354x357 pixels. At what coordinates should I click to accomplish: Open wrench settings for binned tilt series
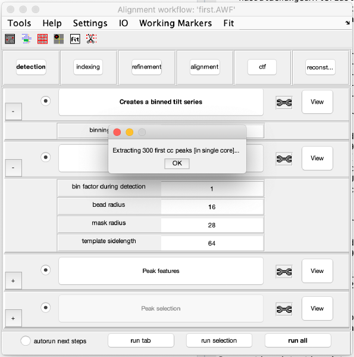tap(284, 103)
